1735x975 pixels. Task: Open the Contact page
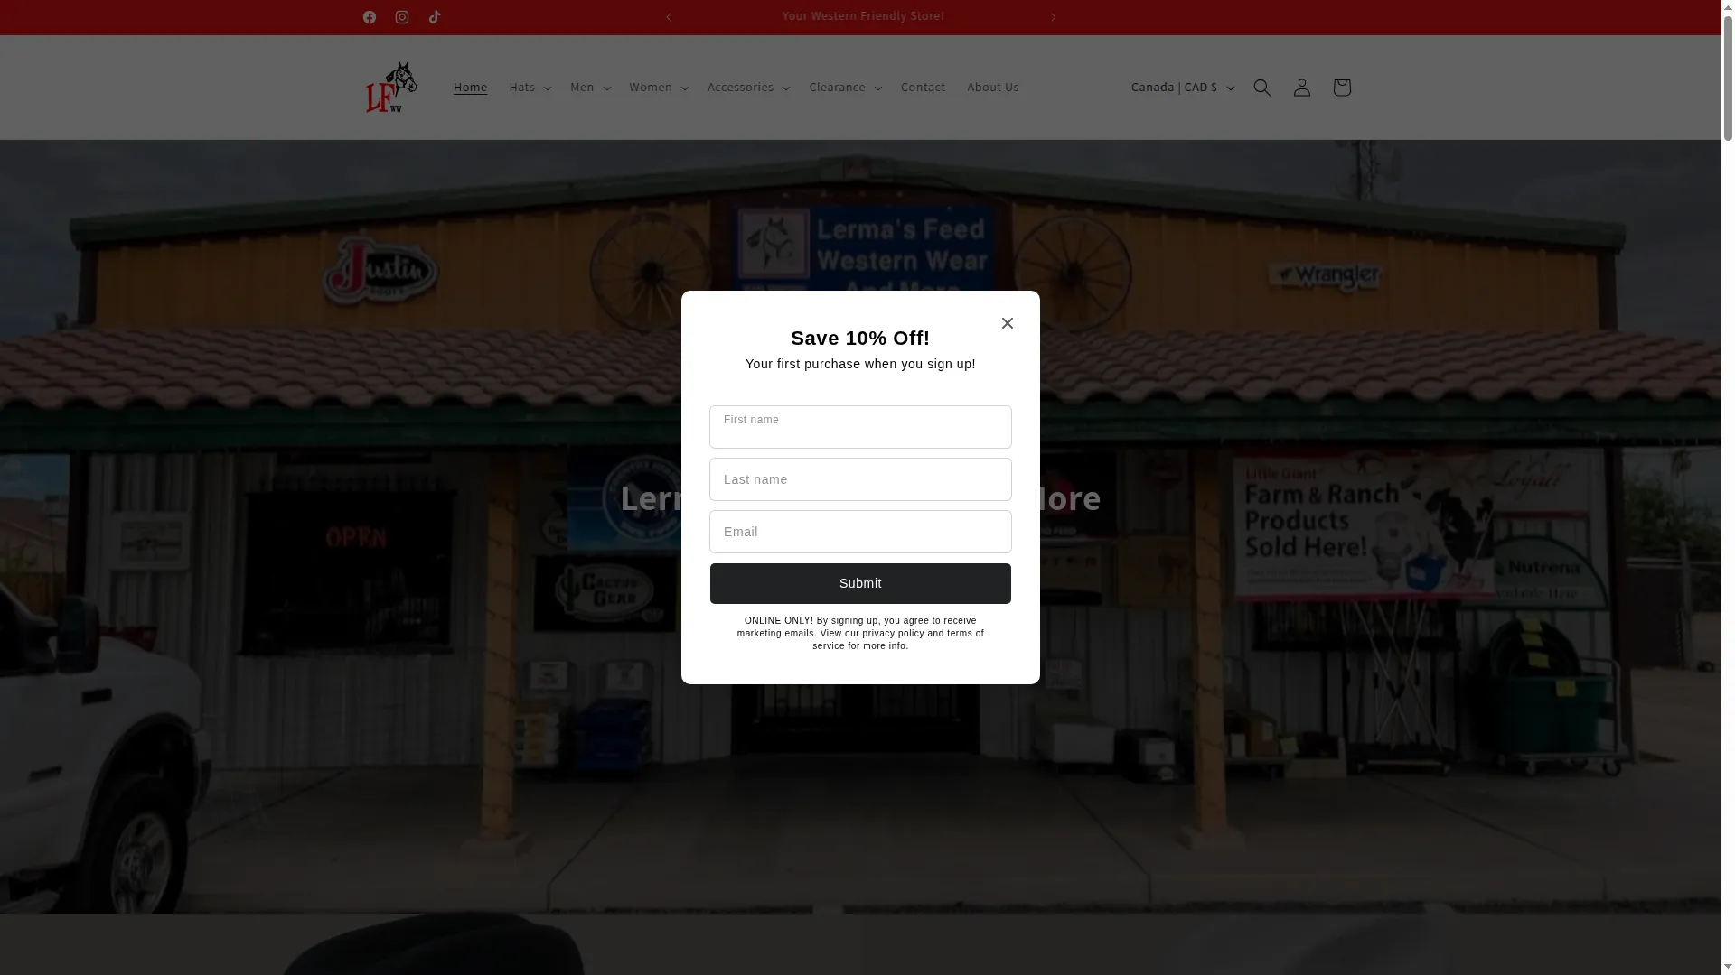click(x=923, y=88)
